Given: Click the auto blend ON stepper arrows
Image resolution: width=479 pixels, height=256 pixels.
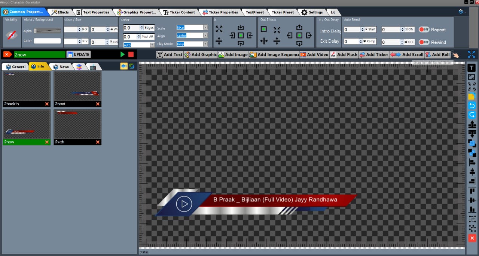Looking at the screenshot, I should click(x=402, y=29).
